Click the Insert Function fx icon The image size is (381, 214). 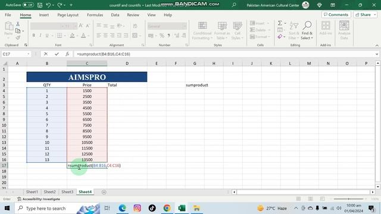[67, 54]
